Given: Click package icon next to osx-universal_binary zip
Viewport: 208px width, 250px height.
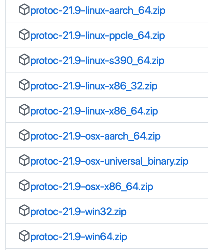Looking at the screenshot, I should pos(24,161).
